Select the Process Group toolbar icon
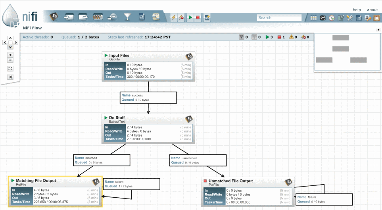This screenshot has height=210, width=382. coord(98,17)
